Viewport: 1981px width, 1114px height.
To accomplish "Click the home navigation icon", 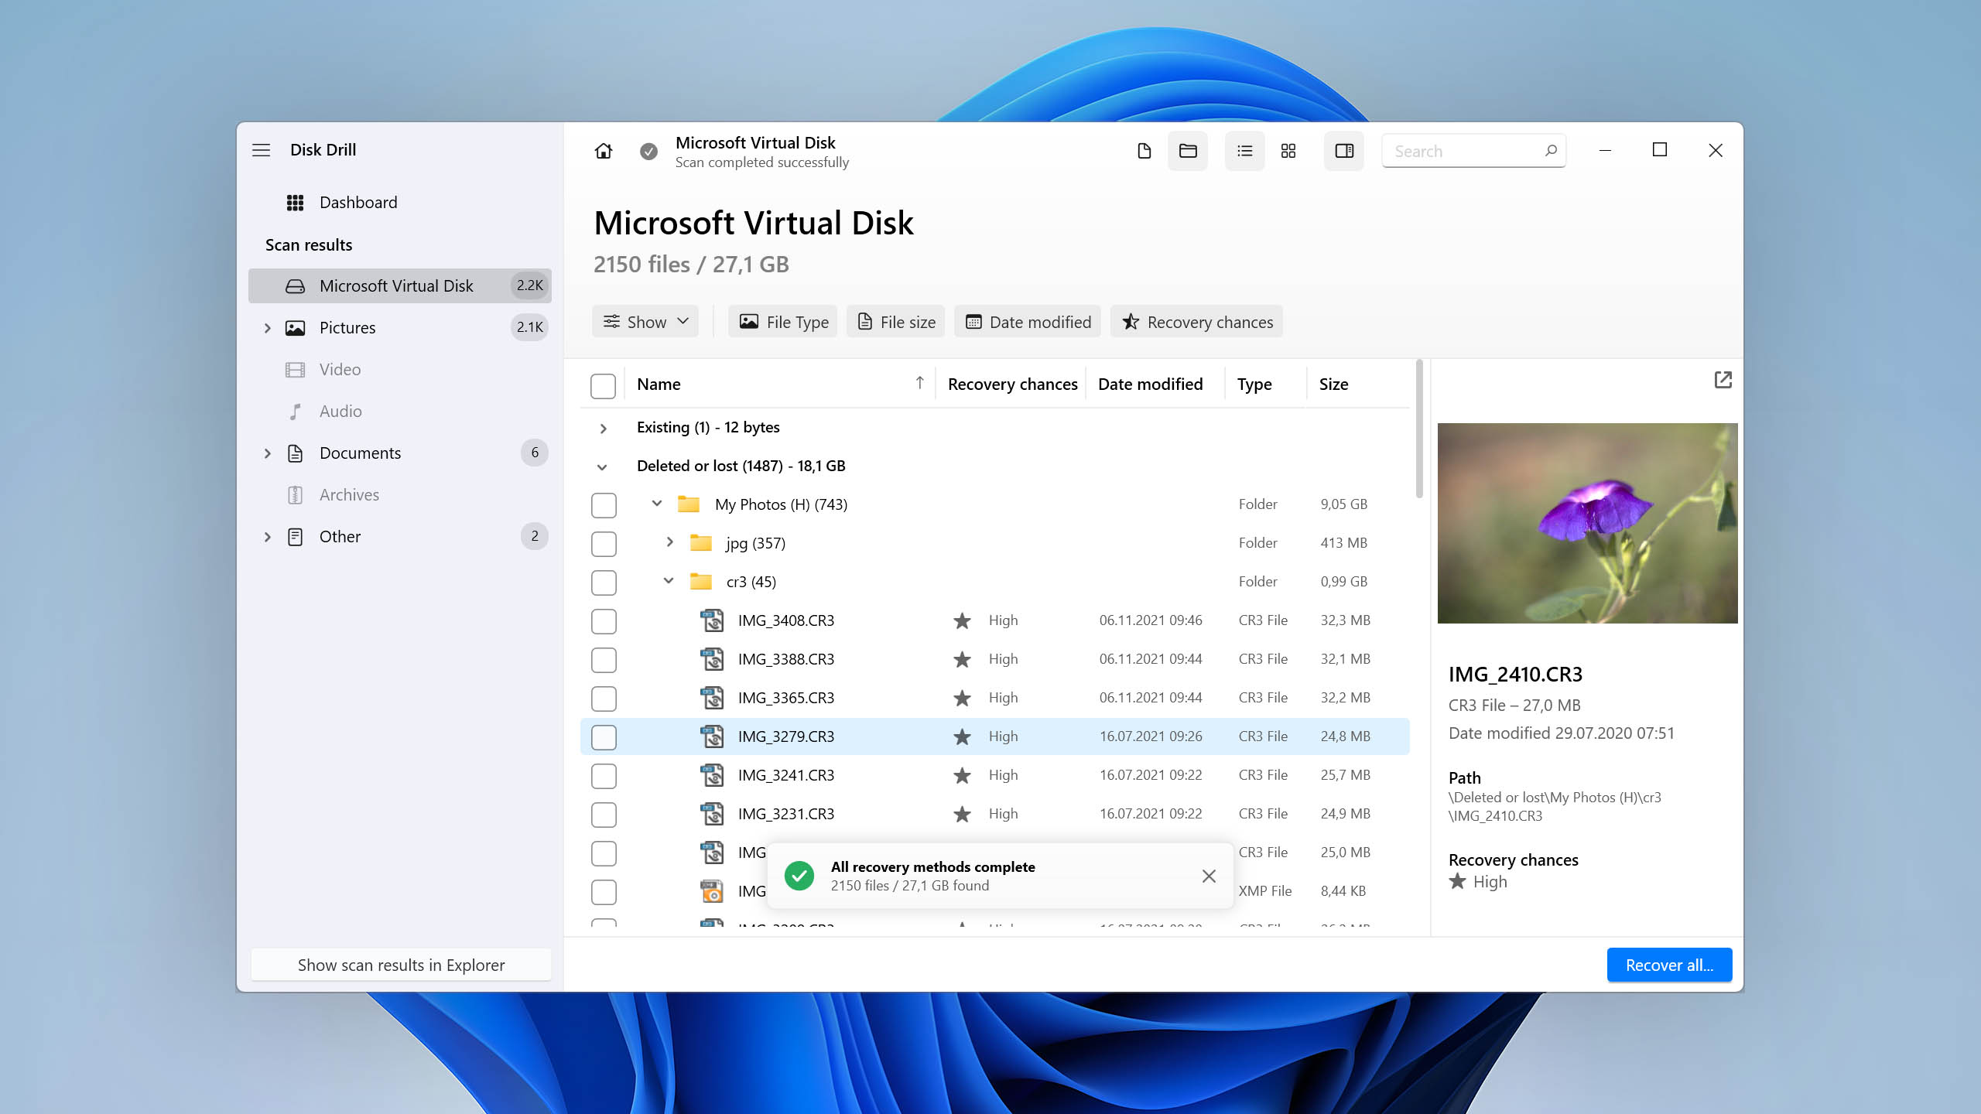I will point(603,149).
